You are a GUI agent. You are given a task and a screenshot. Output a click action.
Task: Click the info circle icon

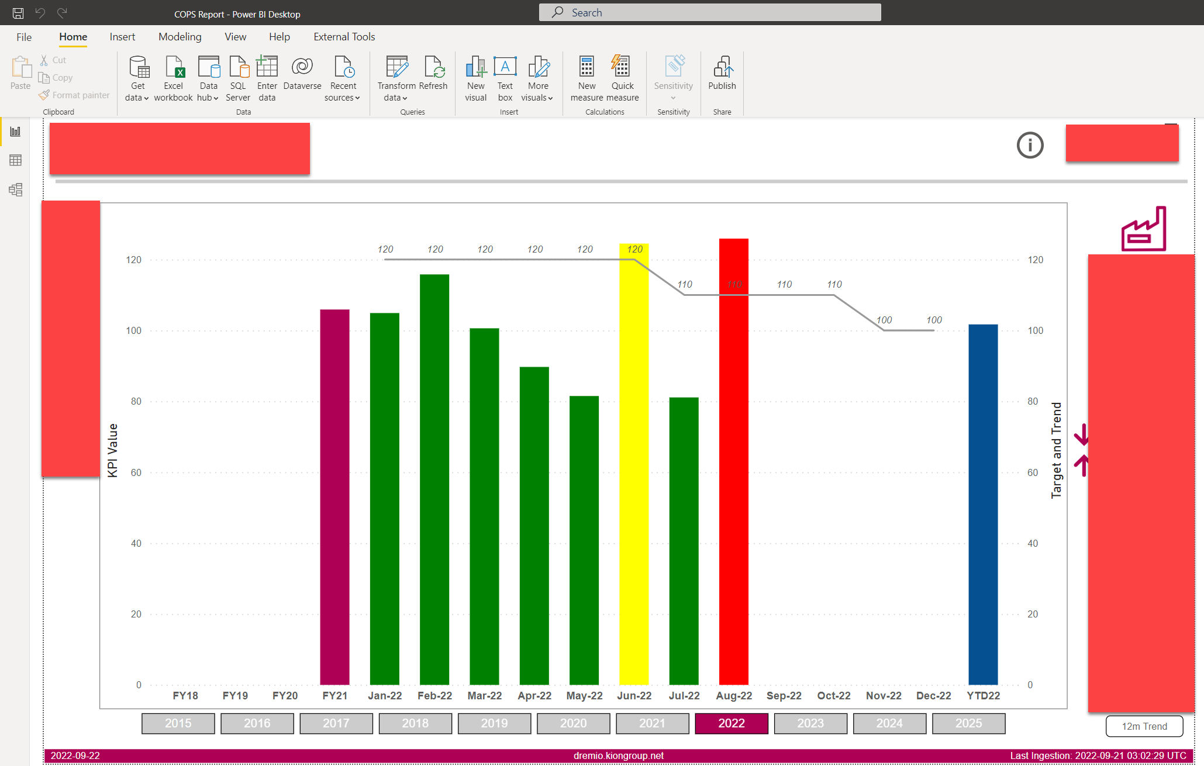click(x=1030, y=145)
